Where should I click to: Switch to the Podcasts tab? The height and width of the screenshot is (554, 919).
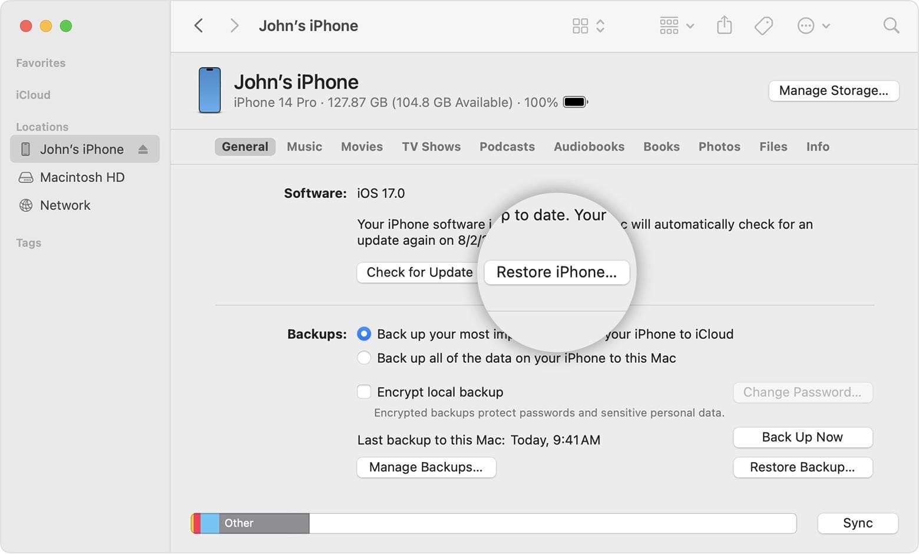(x=507, y=146)
